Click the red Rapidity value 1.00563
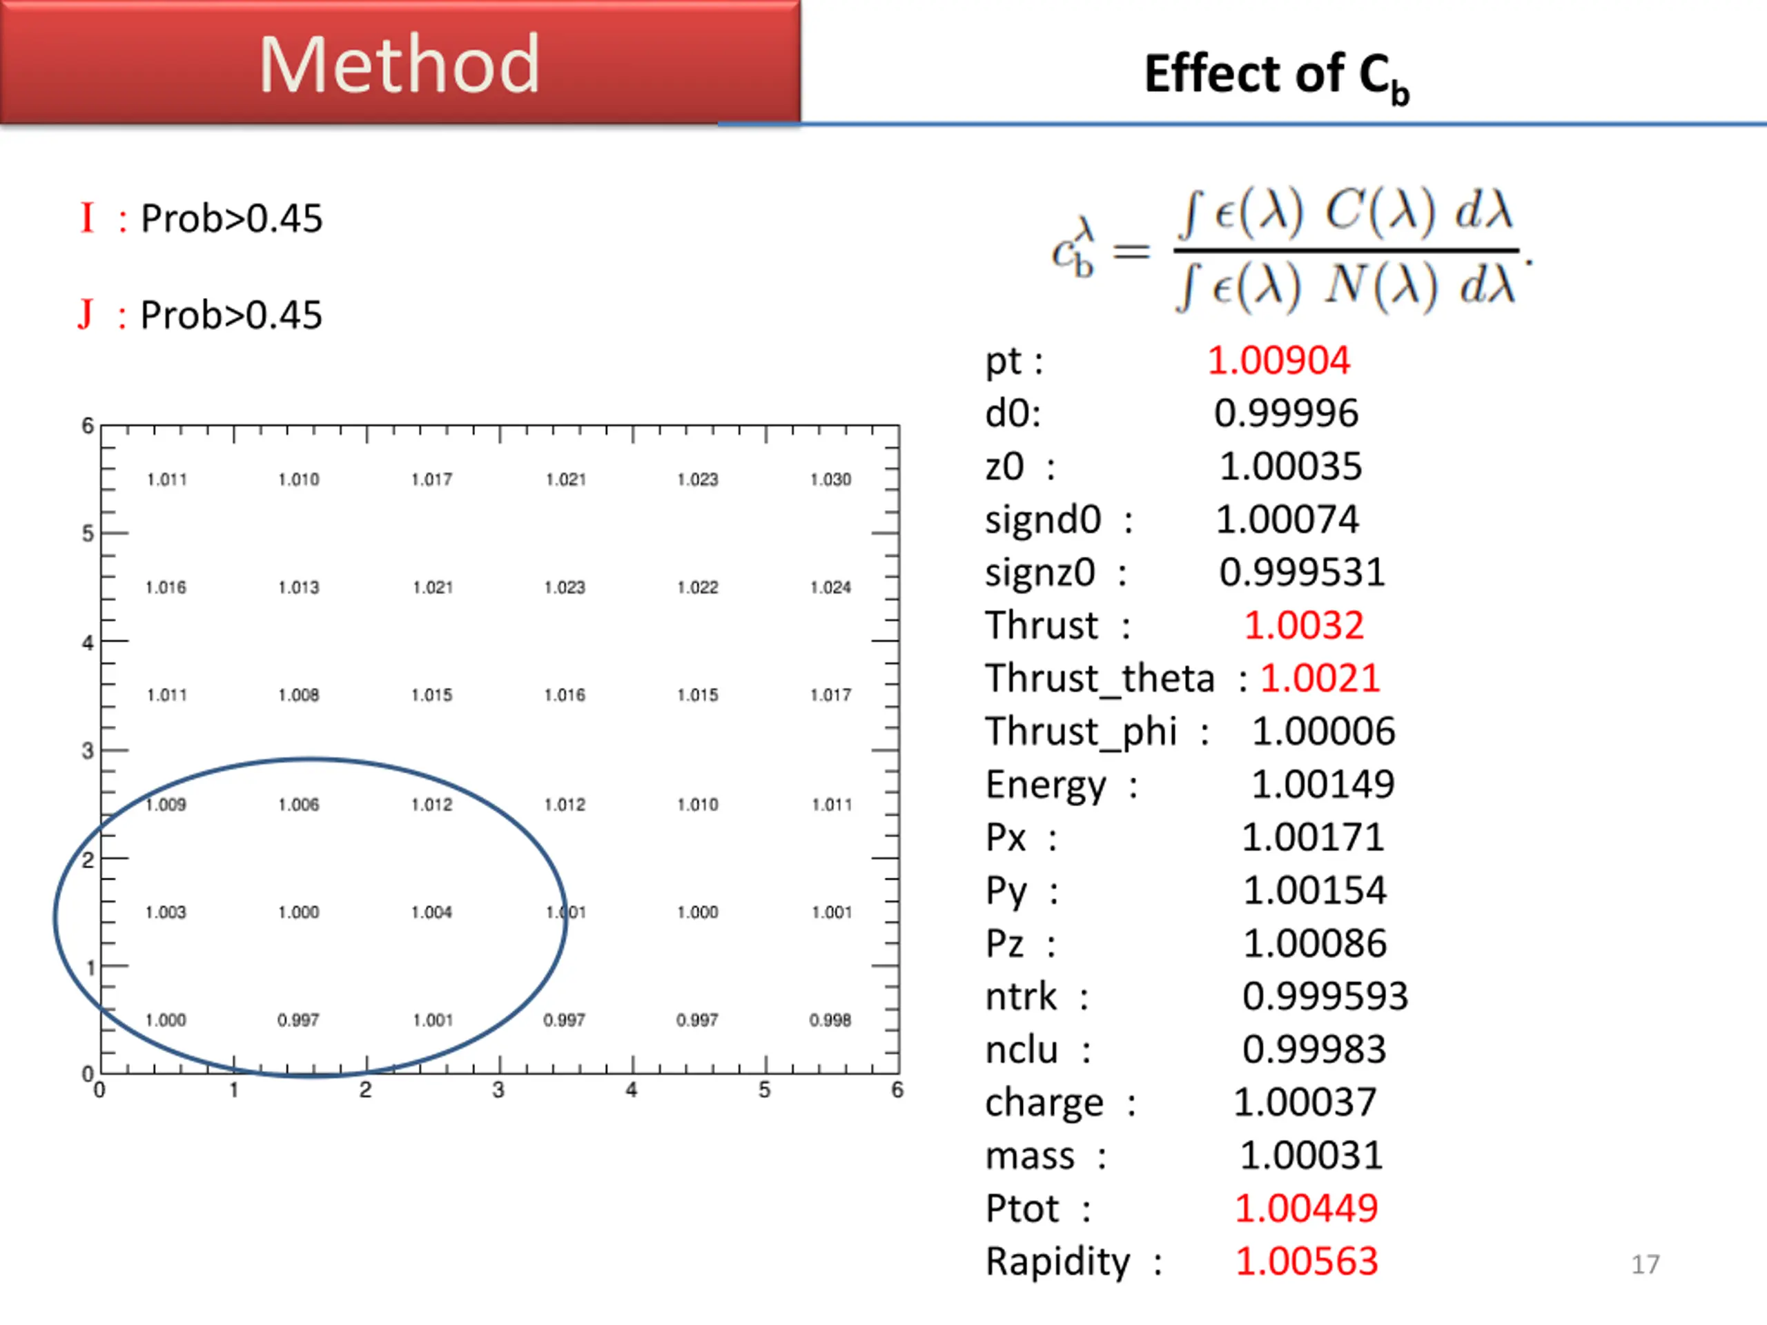Screen dimensions: 1767x1325 1307,1261
